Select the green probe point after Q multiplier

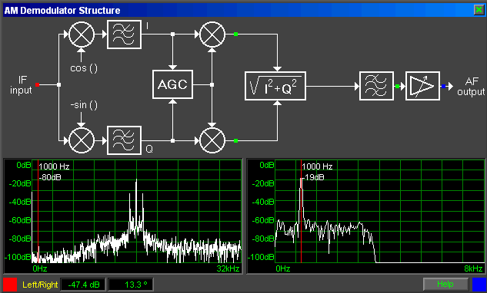point(235,140)
